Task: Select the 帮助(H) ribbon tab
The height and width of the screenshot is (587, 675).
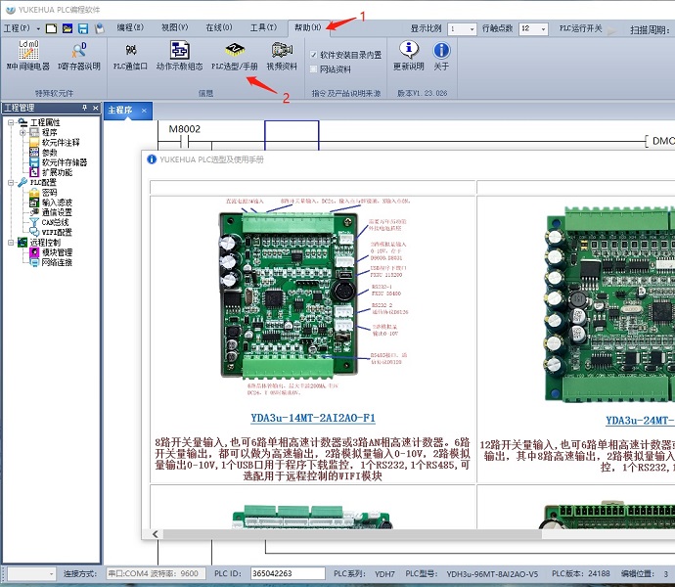Action: click(x=307, y=27)
